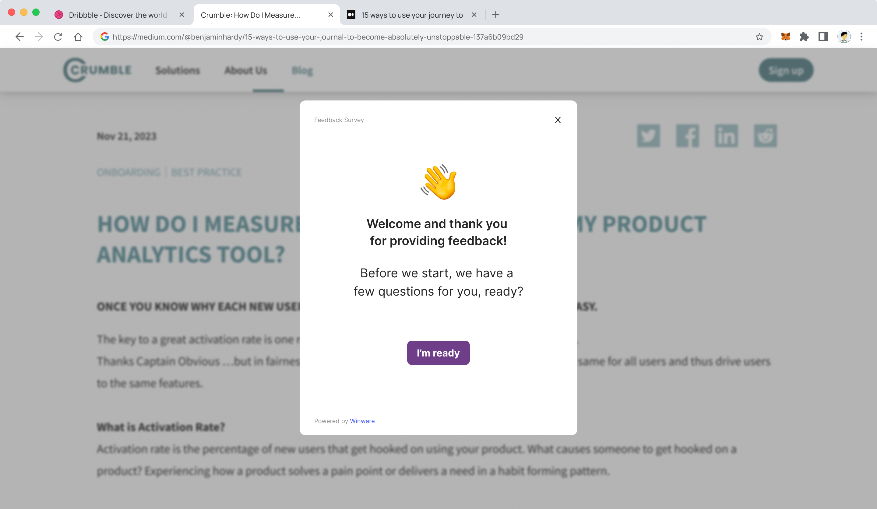877x509 pixels.
Task: Click the Sign up button
Action: pos(785,70)
